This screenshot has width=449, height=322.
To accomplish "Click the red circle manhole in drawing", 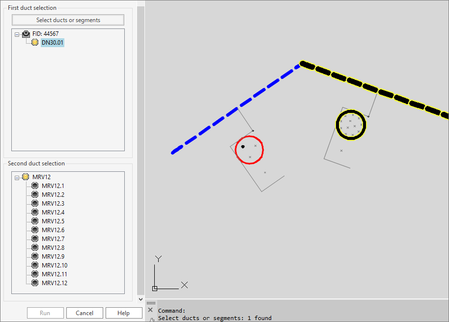I will click(x=250, y=150).
